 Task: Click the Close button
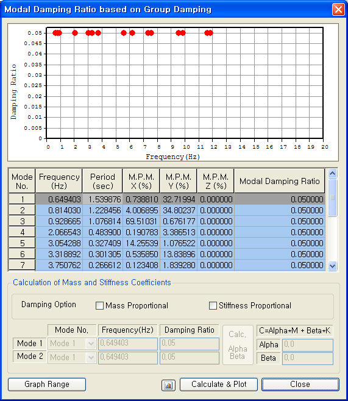[300, 385]
